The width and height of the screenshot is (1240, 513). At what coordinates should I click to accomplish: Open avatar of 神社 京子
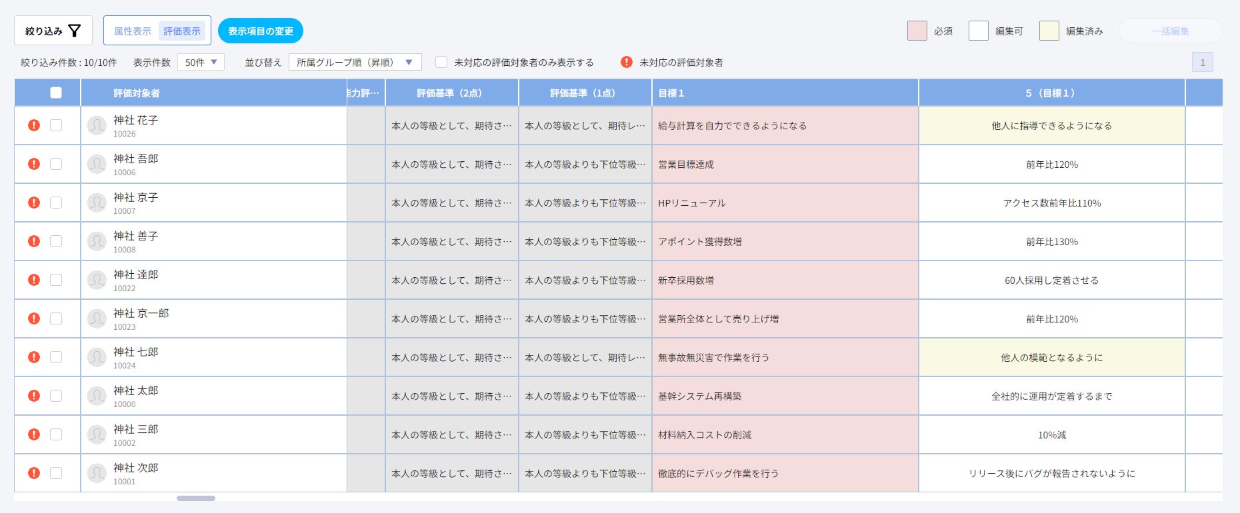click(97, 203)
